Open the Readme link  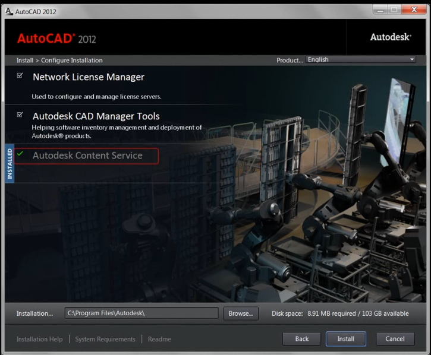pos(159,340)
